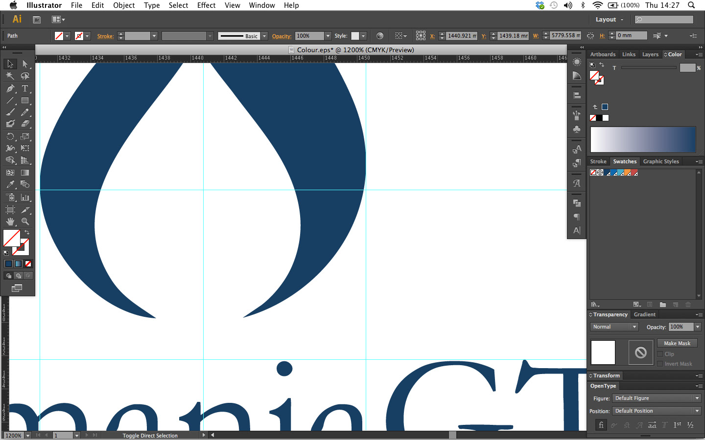This screenshot has width=705, height=440.
Task: Toggle Draw Behind mode in toolbox
Action: (x=19, y=276)
